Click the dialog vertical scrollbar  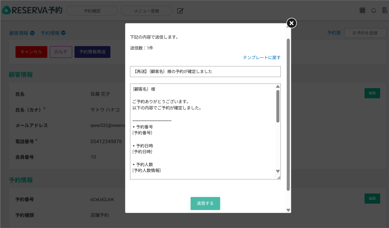[x=288, y=114]
